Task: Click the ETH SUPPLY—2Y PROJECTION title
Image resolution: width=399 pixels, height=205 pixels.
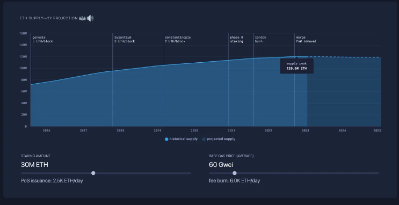Action: [49, 18]
